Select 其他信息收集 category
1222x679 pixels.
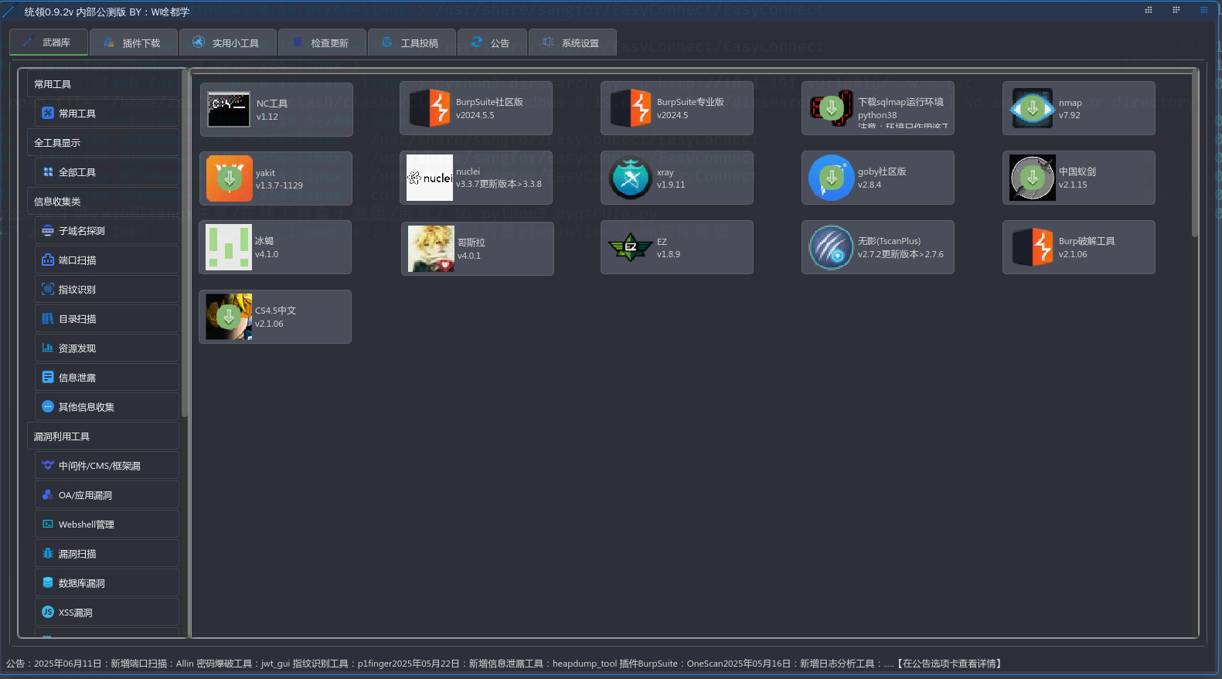[x=107, y=407]
